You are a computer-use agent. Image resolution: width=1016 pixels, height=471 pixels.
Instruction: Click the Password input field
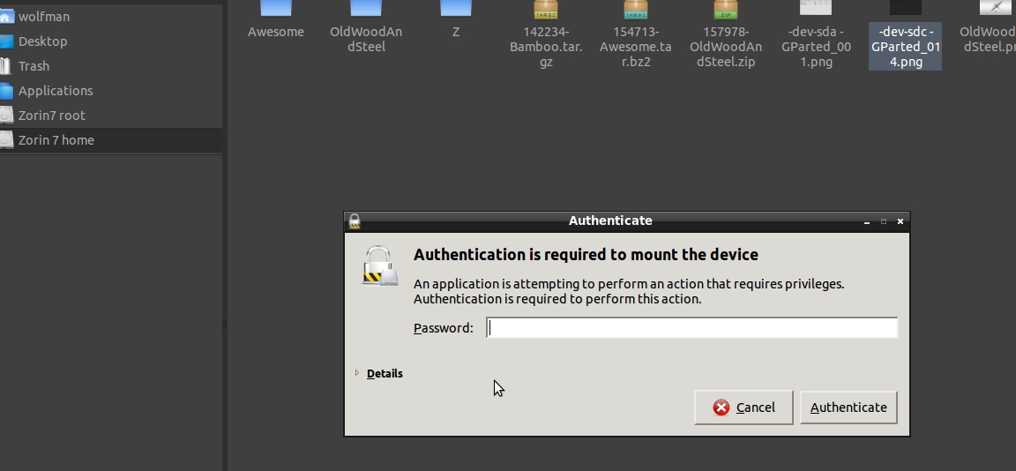[x=691, y=328]
